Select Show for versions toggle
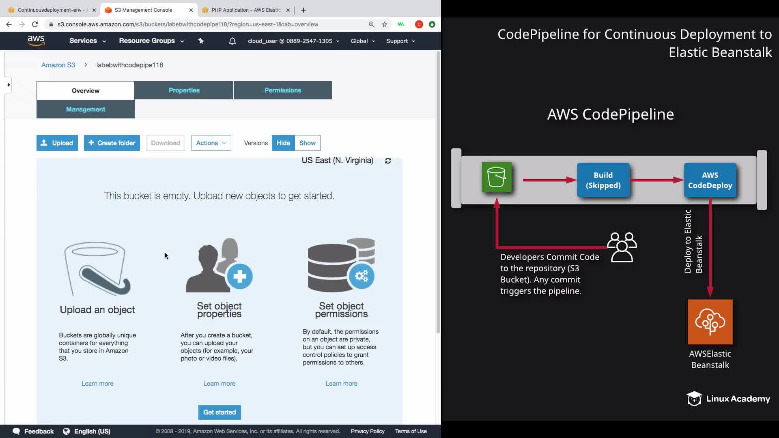 coord(307,143)
